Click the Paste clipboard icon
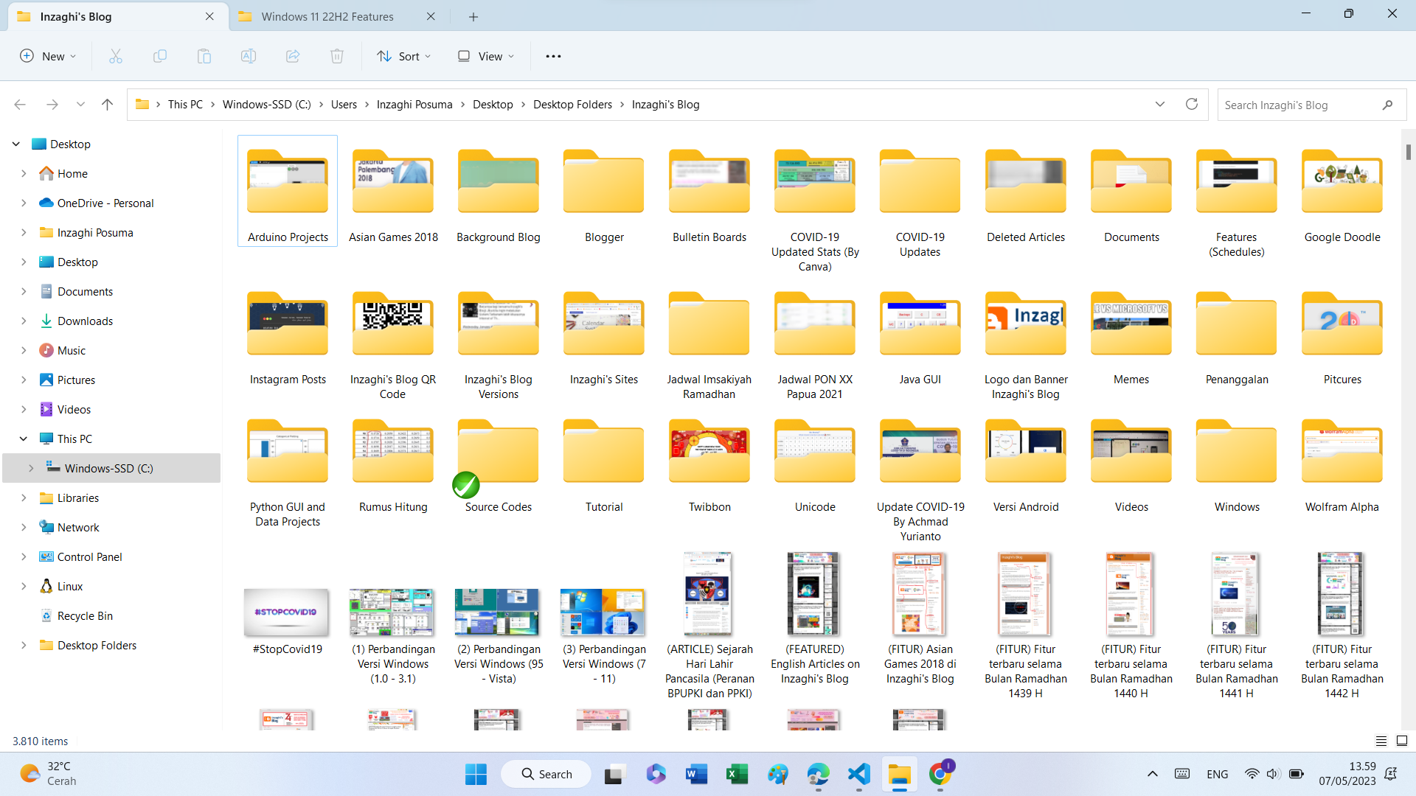The image size is (1416, 796). [x=204, y=56]
